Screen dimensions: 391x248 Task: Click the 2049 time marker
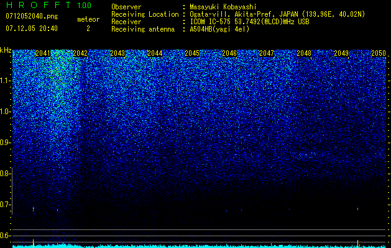[341, 53]
